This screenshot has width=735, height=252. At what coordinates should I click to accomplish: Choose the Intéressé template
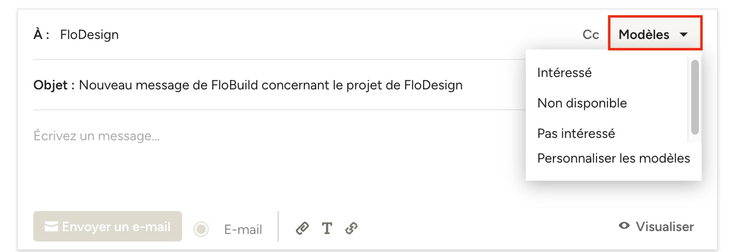[564, 73]
